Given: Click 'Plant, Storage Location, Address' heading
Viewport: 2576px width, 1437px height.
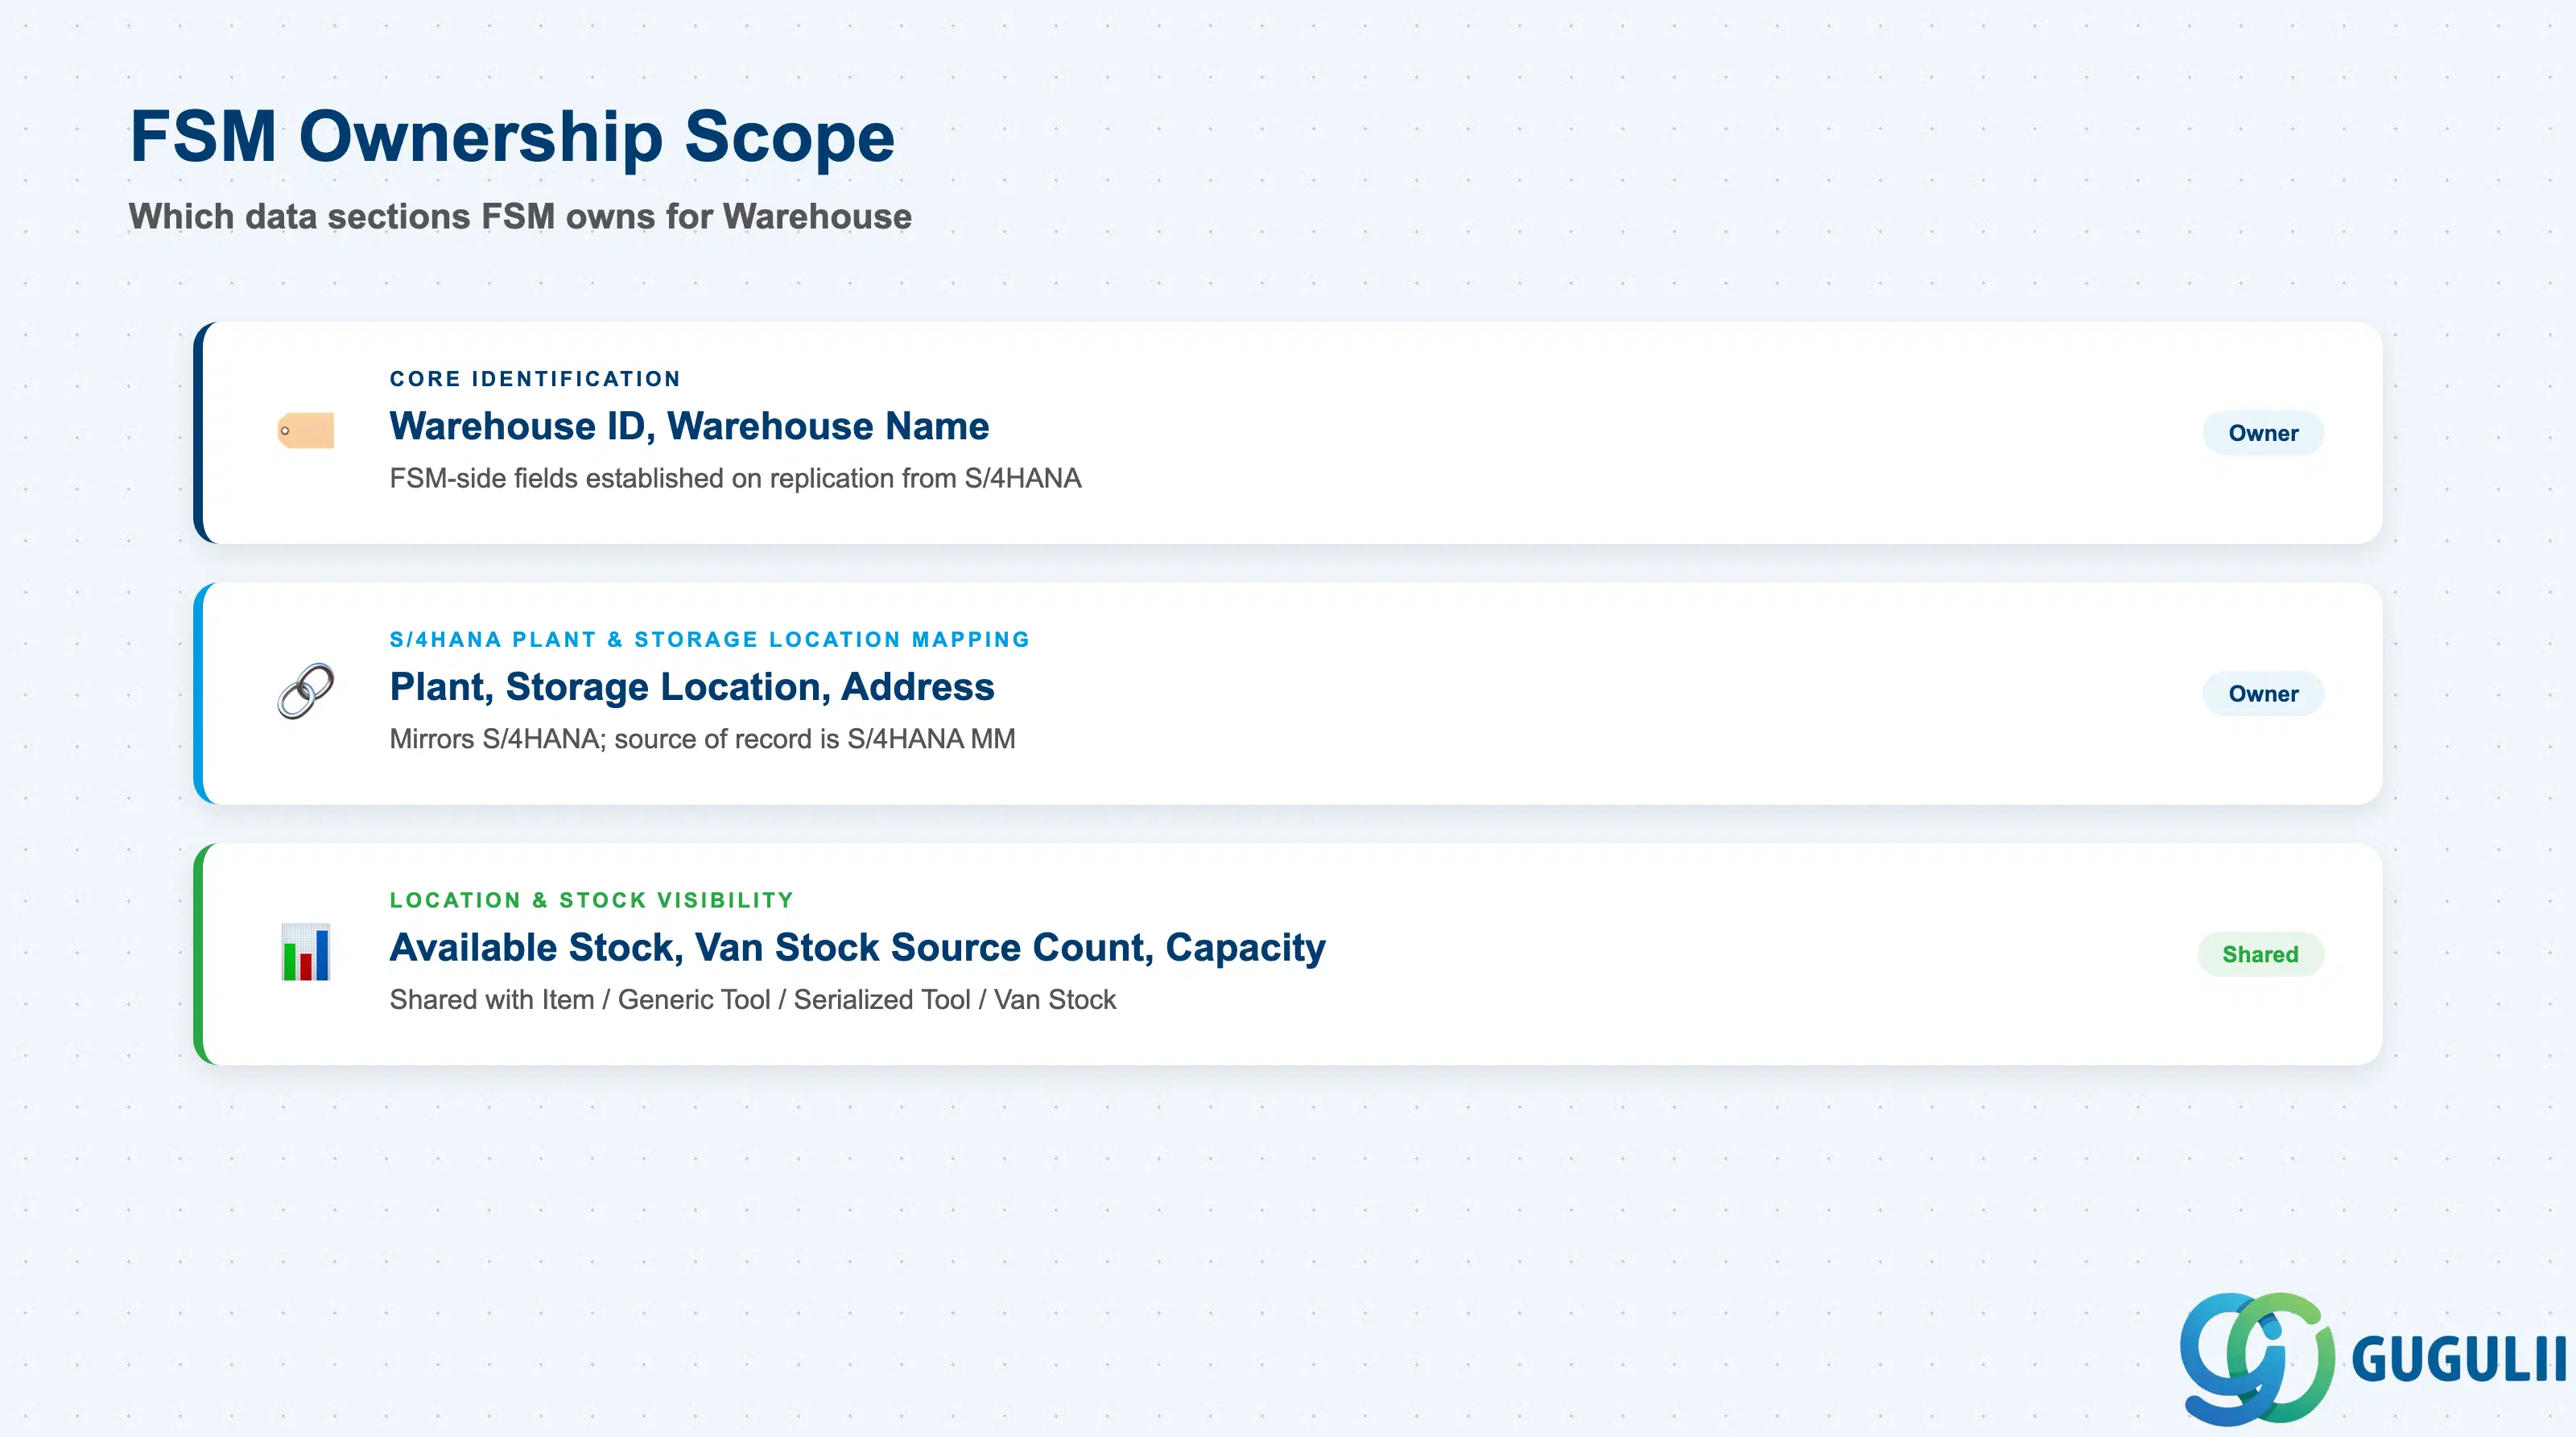Looking at the screenshot, I should coord(692,687).
